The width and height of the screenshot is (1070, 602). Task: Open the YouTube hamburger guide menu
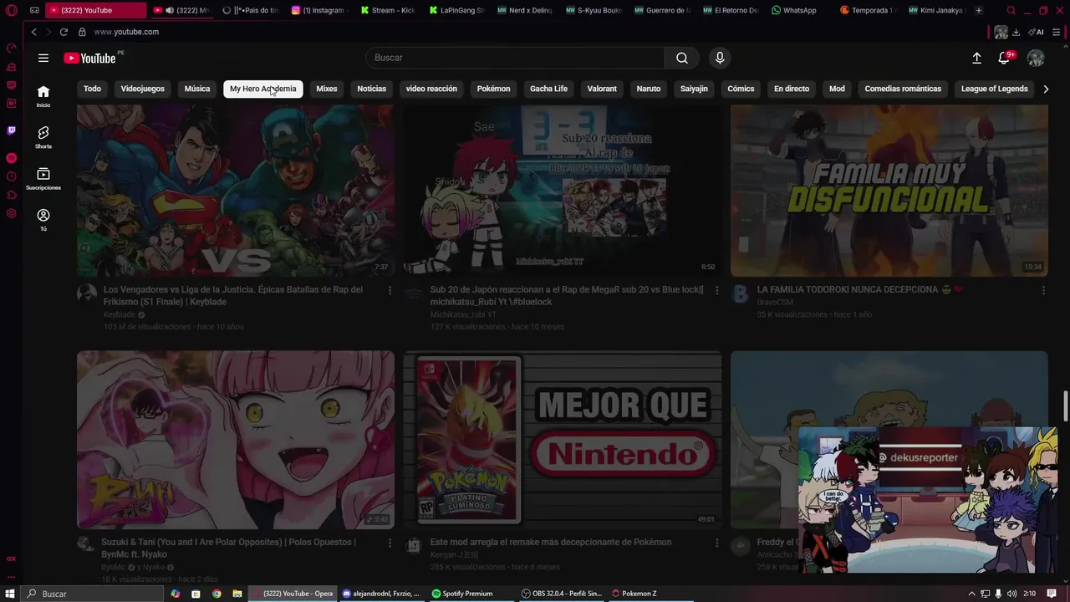click(x=43, y=58)
